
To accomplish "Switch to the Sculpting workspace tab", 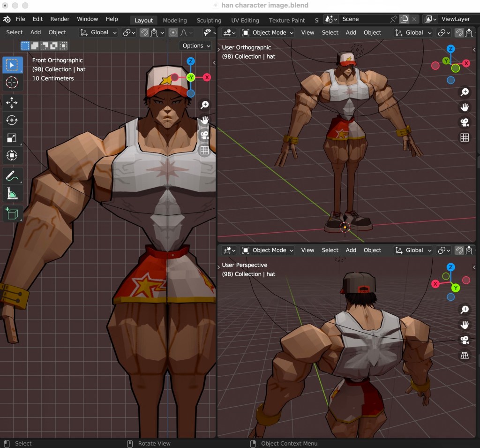I will pyautogui.click(x=209, y=20).
